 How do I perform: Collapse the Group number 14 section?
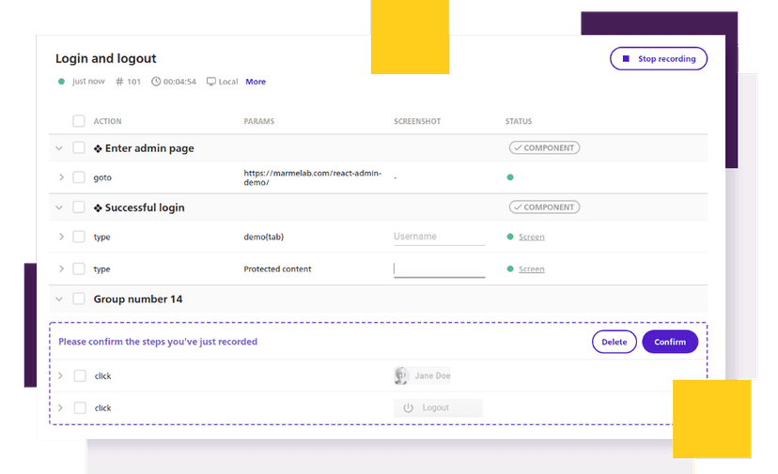tap(59, 299)
